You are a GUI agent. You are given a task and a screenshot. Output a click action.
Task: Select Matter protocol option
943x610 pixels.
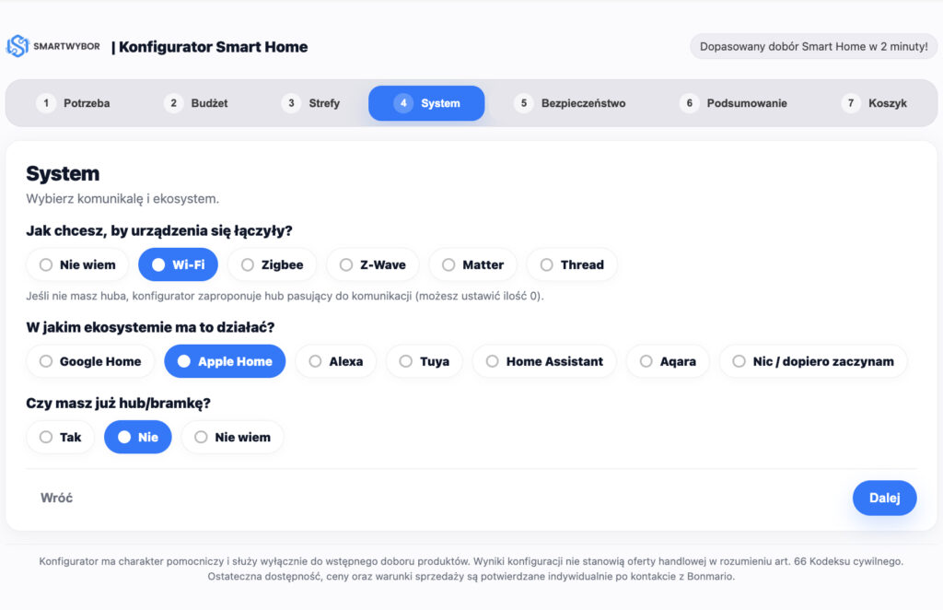(x=472, y=264)
